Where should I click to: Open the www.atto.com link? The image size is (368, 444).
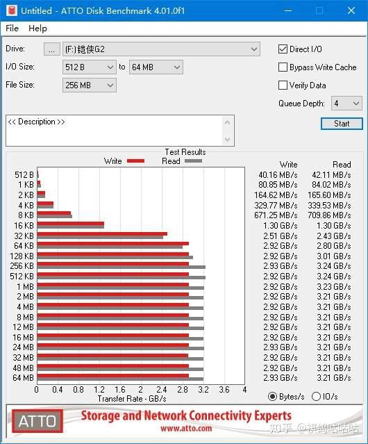click(186, 428)
